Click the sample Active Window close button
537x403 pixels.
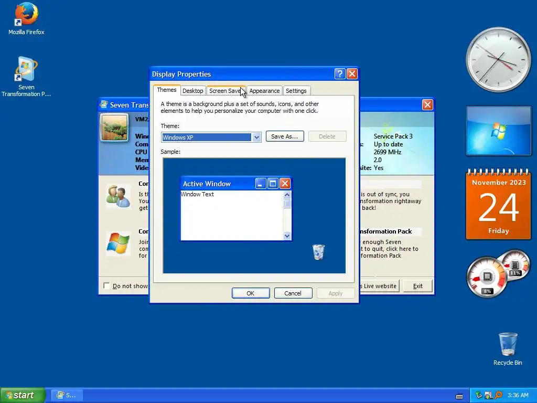coord(285,184)
